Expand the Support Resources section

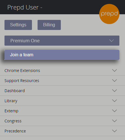(62, 81)
